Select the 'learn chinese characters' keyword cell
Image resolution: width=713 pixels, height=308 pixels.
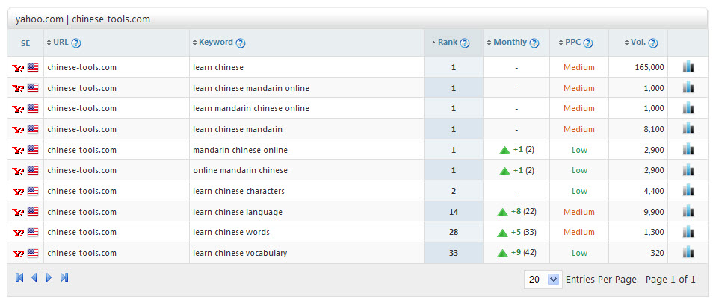coord(238,191)
